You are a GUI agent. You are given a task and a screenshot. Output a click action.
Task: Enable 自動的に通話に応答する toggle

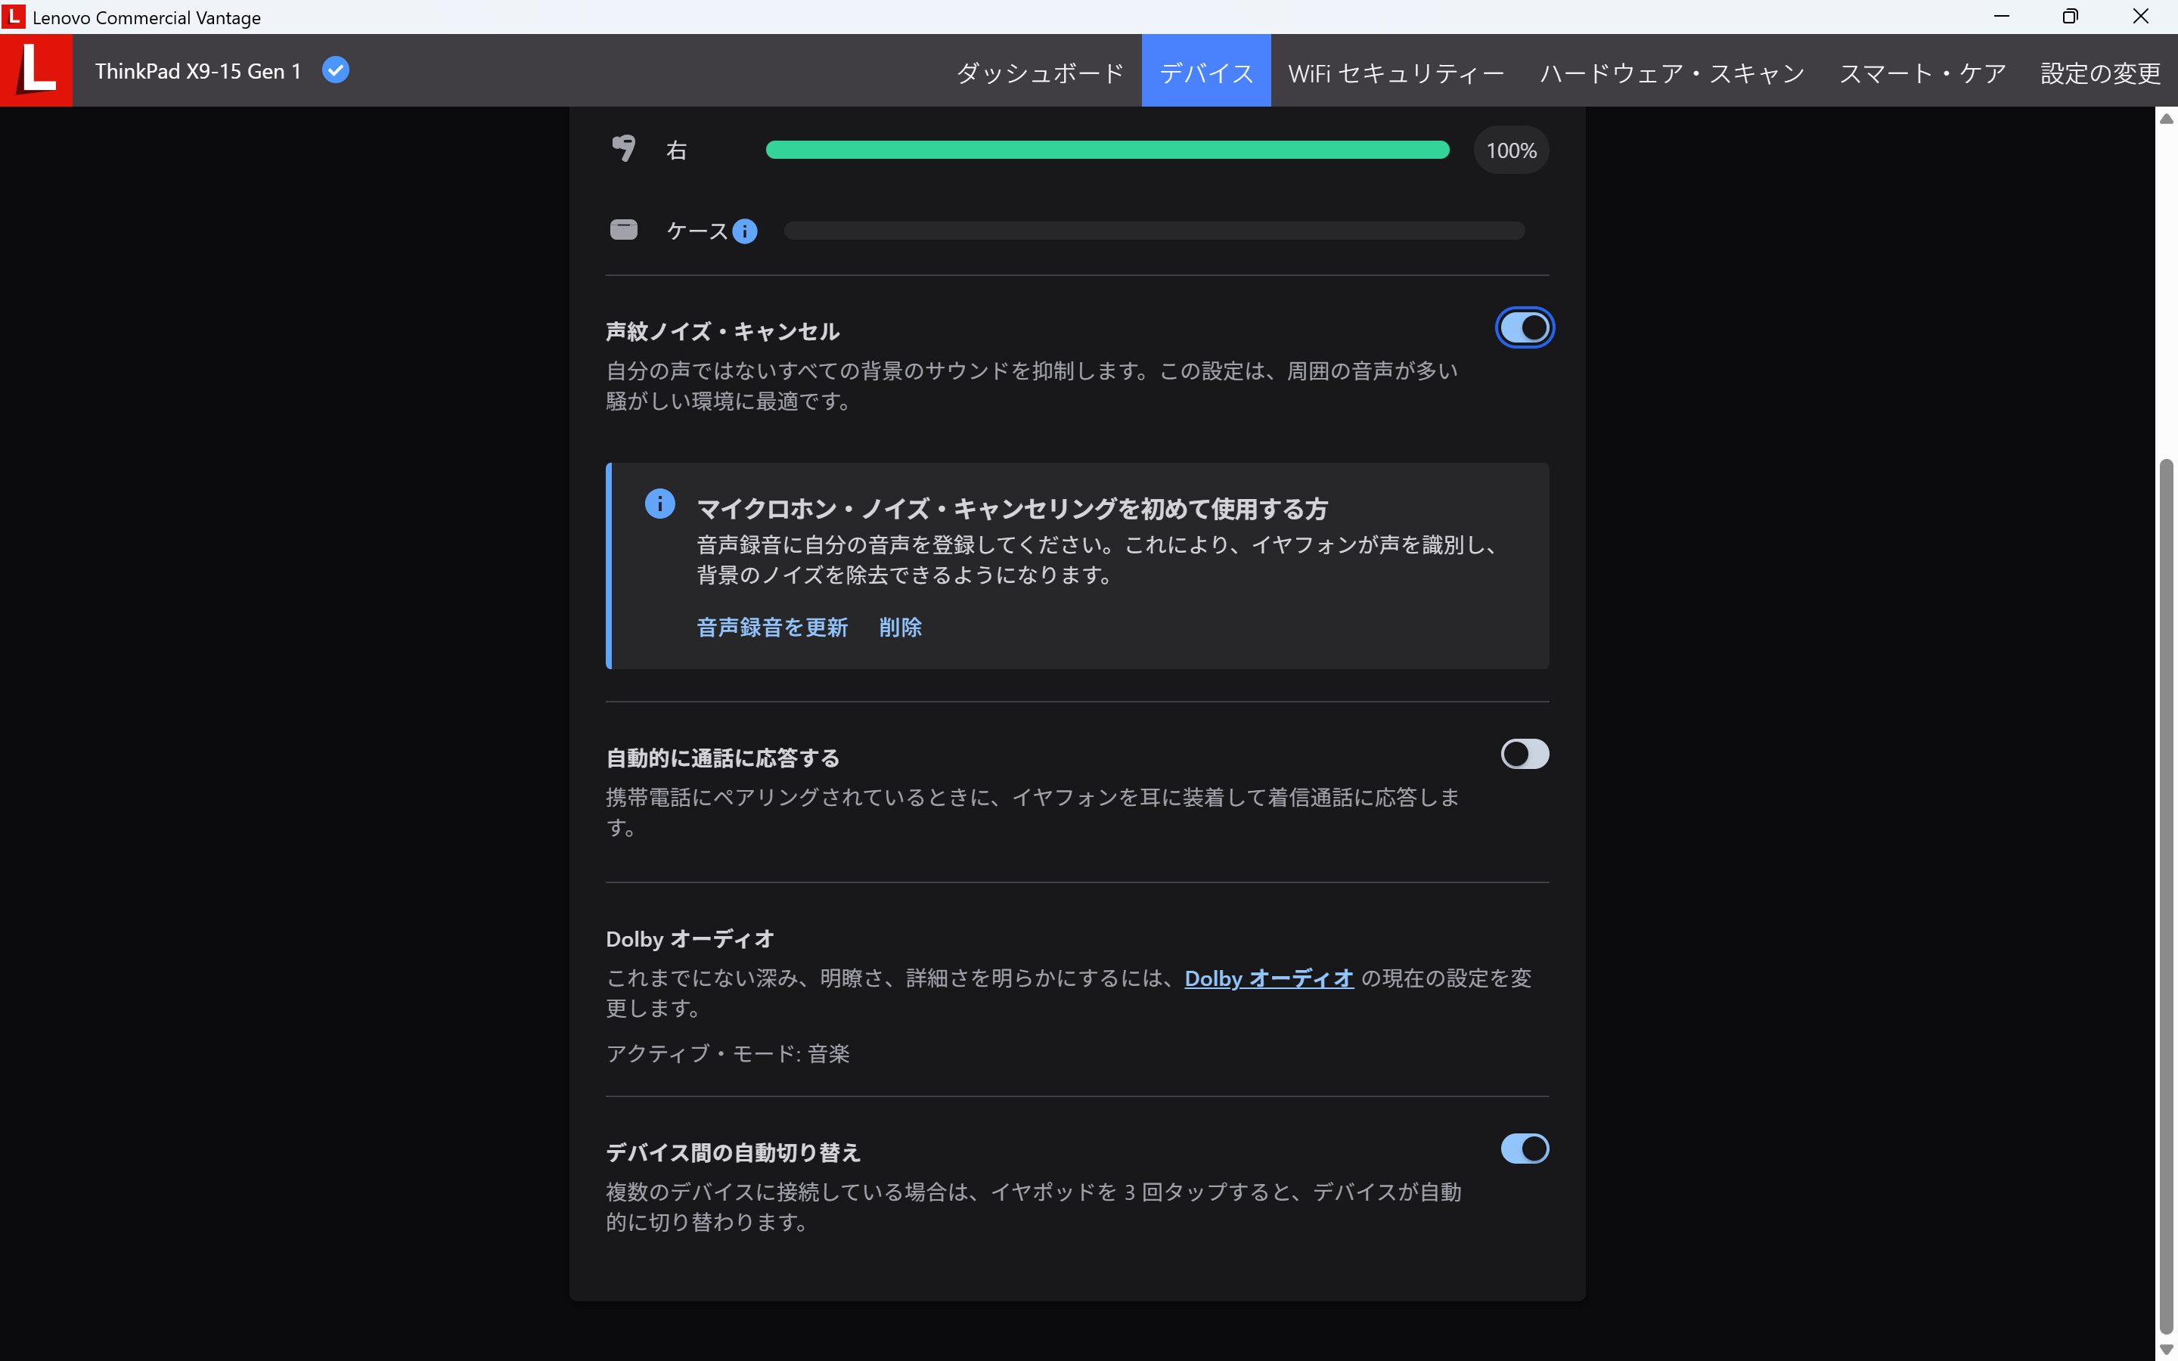pyautogui.click(x=1525, y=755)
